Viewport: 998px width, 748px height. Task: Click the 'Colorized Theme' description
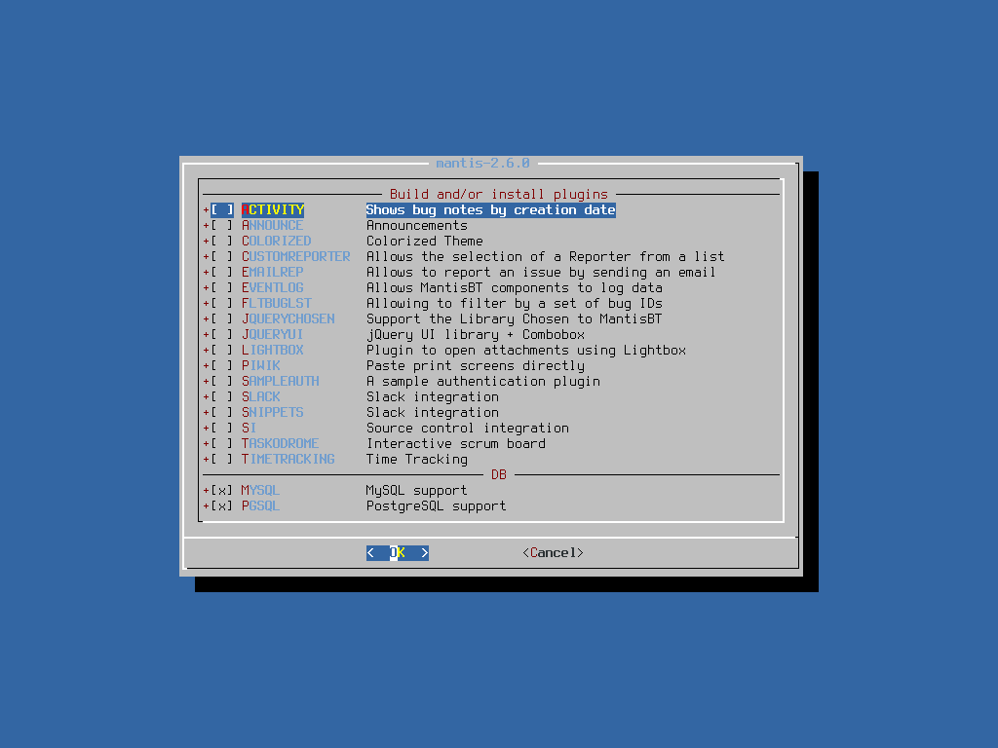pos(425,242)
